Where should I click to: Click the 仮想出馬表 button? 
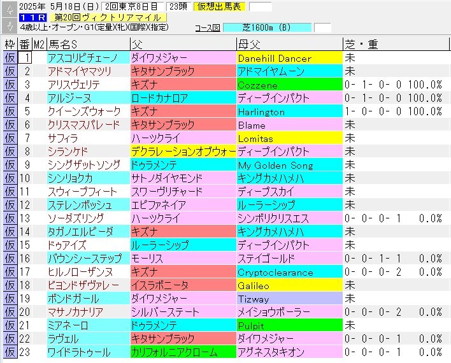219,6
